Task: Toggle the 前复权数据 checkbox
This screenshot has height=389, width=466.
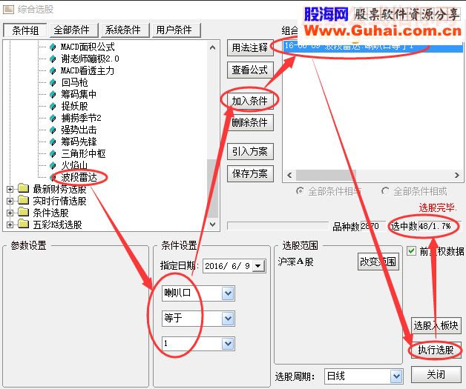Action: click(412, 251)
